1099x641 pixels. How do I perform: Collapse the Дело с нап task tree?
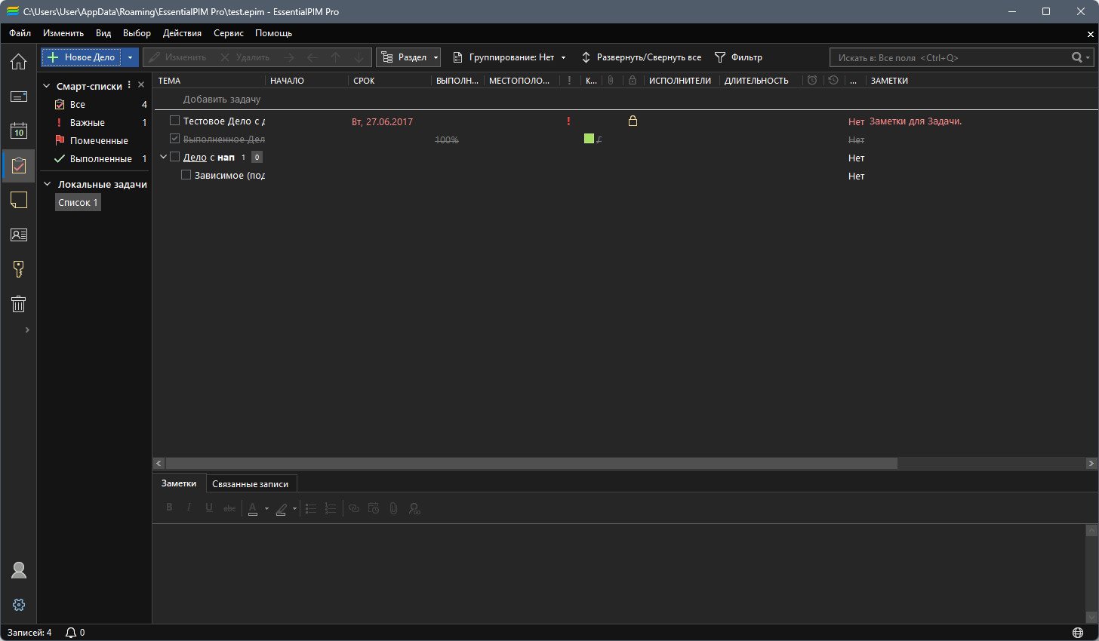pos(163,157)
